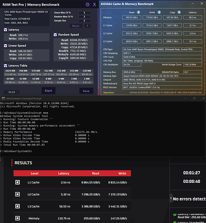The height and width of the screenshot is (223, 206).
Task: Click the Memory row square icon in Results
Action: coord(17,218)
